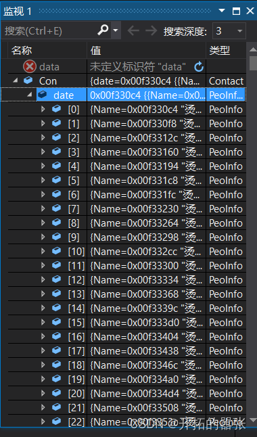The width and height of the screenshot is (257, 437).
Task: Expand array element [3]
Action: tap(43, 152)
